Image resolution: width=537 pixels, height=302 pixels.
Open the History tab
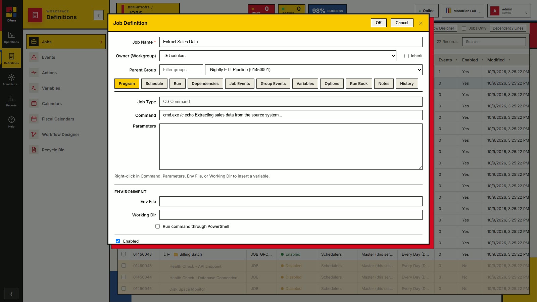click(407, 84)
